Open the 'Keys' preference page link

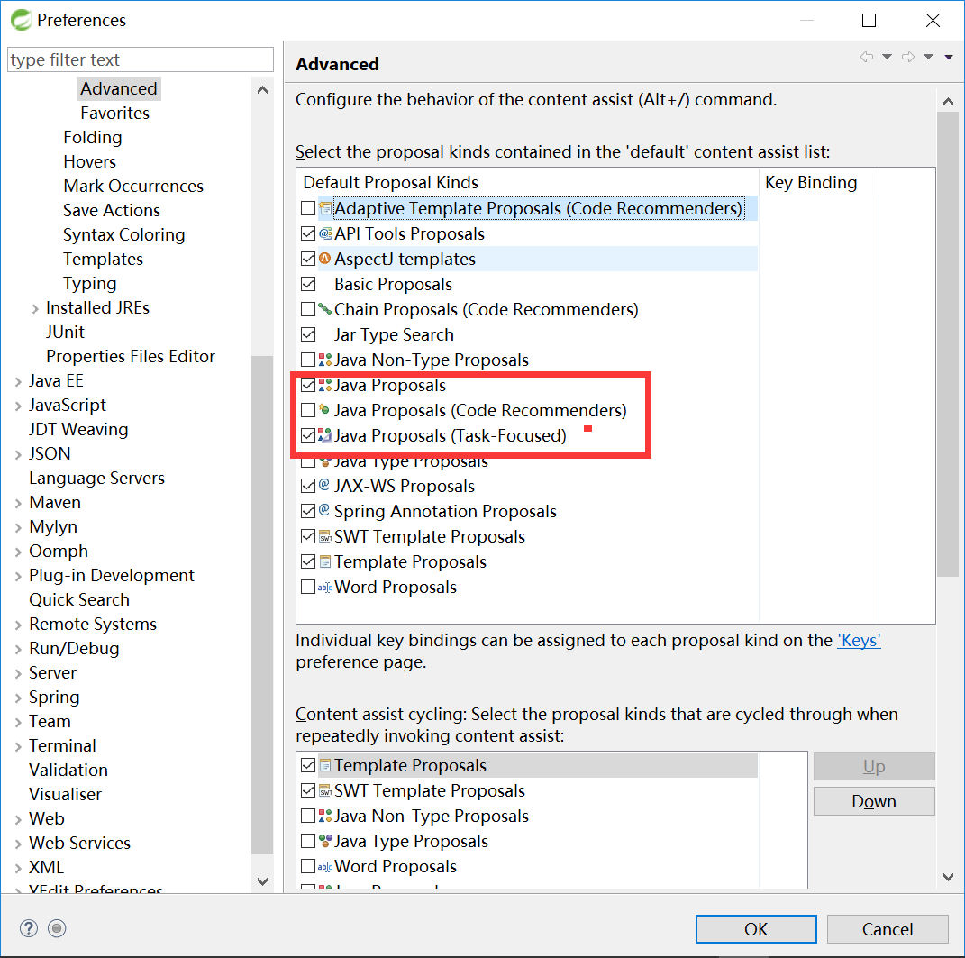859,640
